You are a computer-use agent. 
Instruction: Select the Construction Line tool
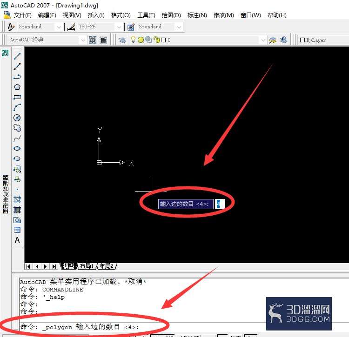coord(17,66)
